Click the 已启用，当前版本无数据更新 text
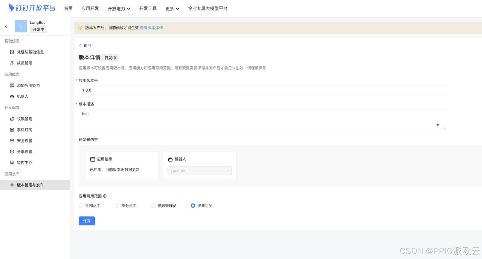Image resolution: width=482 pixels, height=259 pixels. (115, 170)
